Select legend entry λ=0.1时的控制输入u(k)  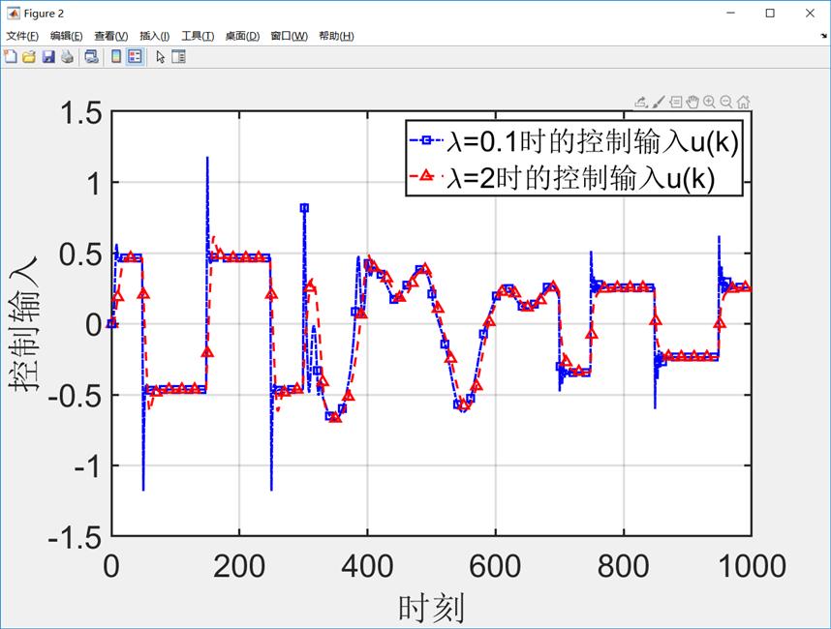(574, 141)
